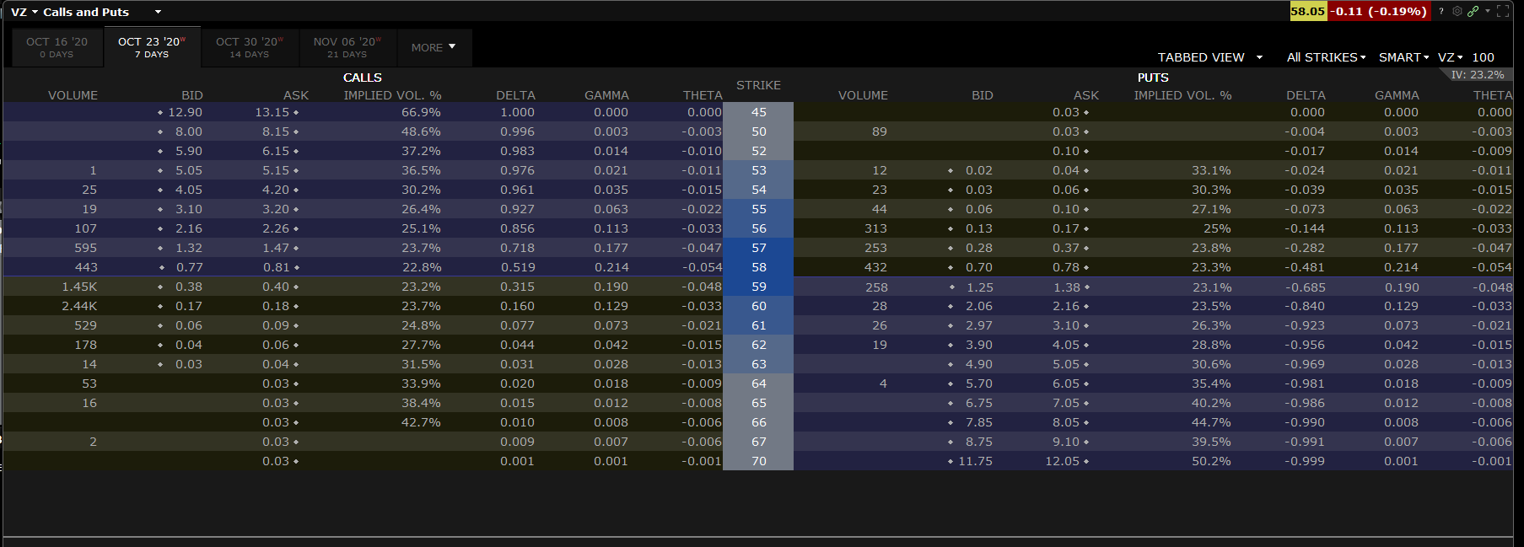
Task: Click call bid 12.90 at strike 45
Action: (x=185, y=112)
